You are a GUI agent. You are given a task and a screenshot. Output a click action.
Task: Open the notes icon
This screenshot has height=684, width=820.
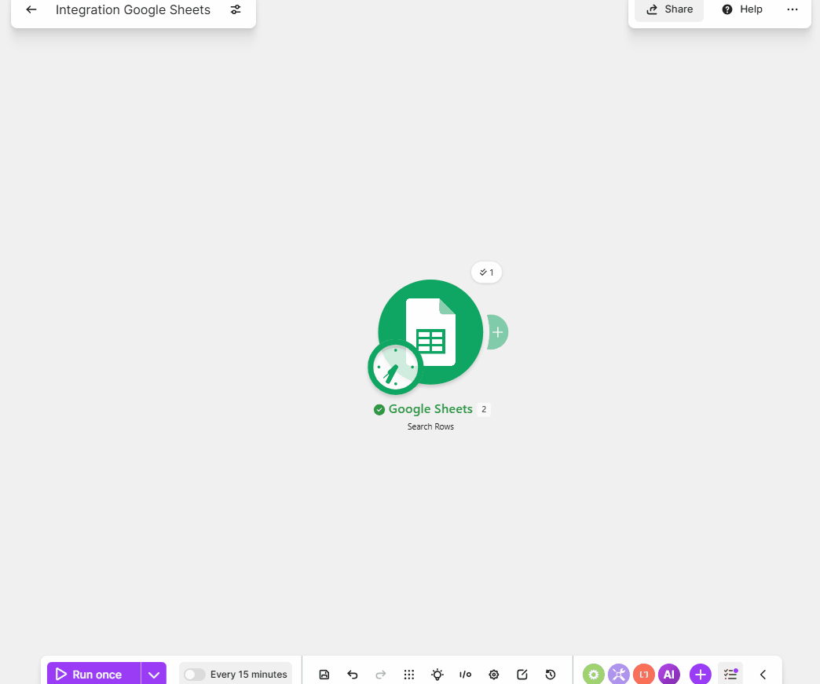click(x=522, y=675)
